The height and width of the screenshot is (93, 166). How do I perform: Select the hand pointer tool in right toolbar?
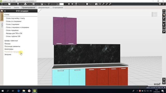164,14
